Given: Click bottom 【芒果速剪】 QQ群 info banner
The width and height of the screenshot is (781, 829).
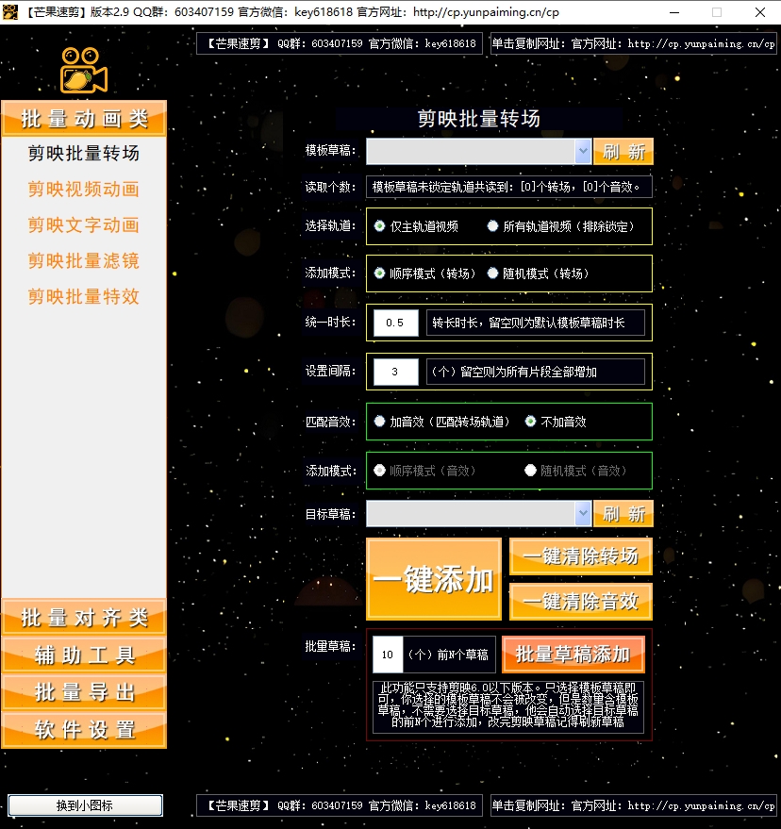Looking at the screenshot, I should tap(340, 805).
